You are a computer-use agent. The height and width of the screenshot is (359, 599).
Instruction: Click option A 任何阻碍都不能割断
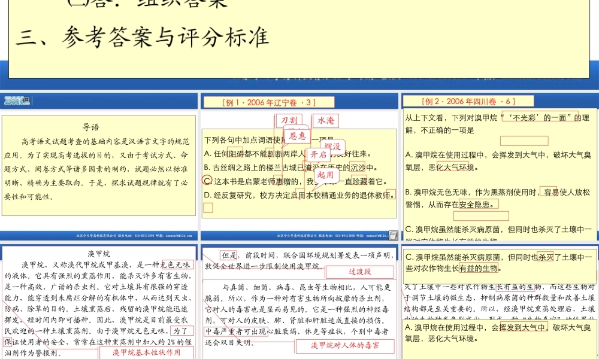(x=288, y=154)
